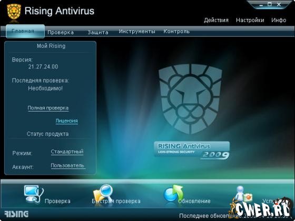
Task: Click the RISING logo at bottom left
Action: tap(16, 214)
